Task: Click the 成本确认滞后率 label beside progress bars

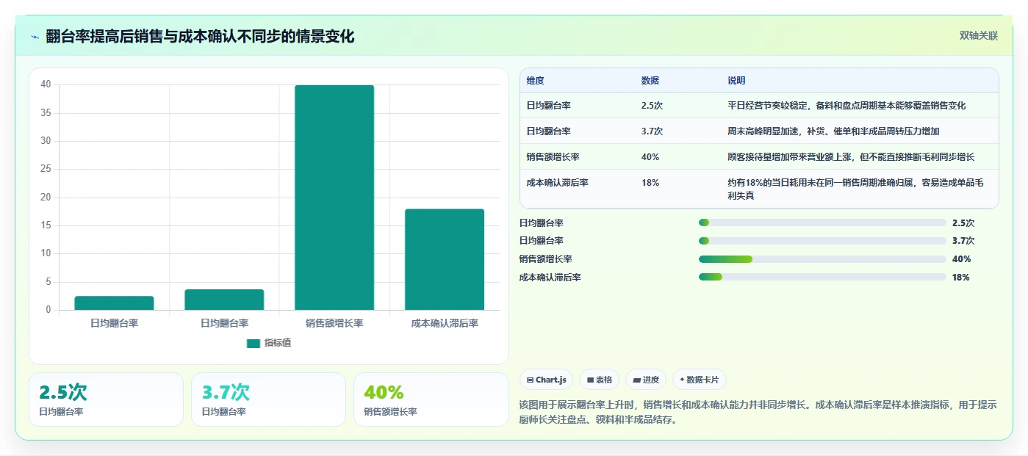Action: click(x=550, y=278)
